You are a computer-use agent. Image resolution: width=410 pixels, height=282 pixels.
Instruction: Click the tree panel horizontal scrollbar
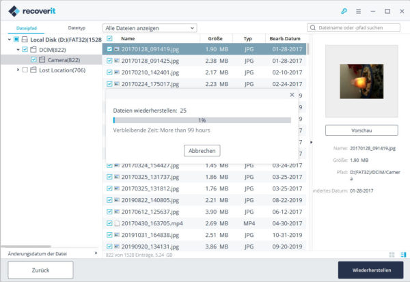26,246
